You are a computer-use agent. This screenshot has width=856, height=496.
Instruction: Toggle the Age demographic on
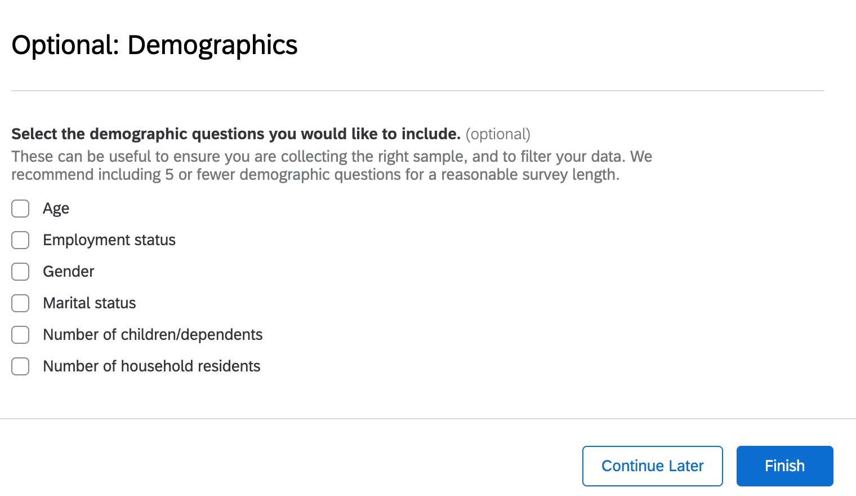point(20,209)
